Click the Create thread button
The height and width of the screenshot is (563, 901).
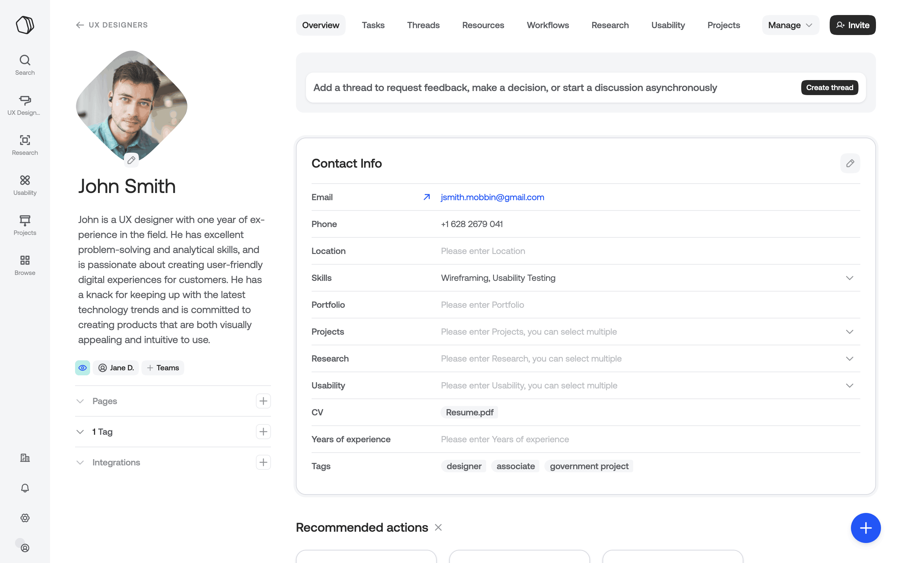[830, 88]
